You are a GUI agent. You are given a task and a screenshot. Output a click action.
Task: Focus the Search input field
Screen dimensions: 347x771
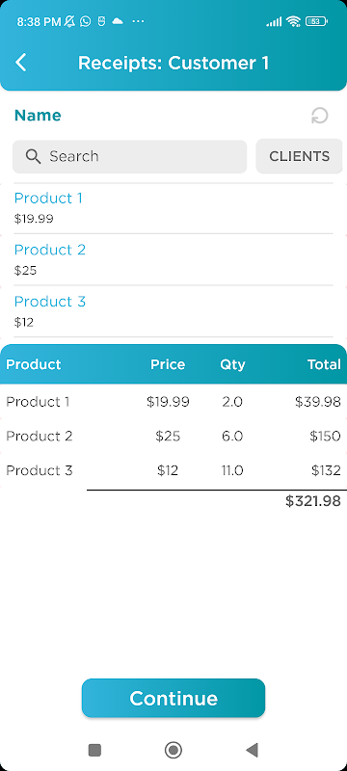pyautogui.click(x=130, y=156)
